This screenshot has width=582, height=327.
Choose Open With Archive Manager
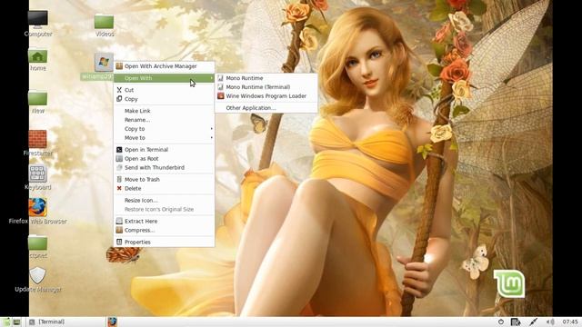[x=164, y=66]
